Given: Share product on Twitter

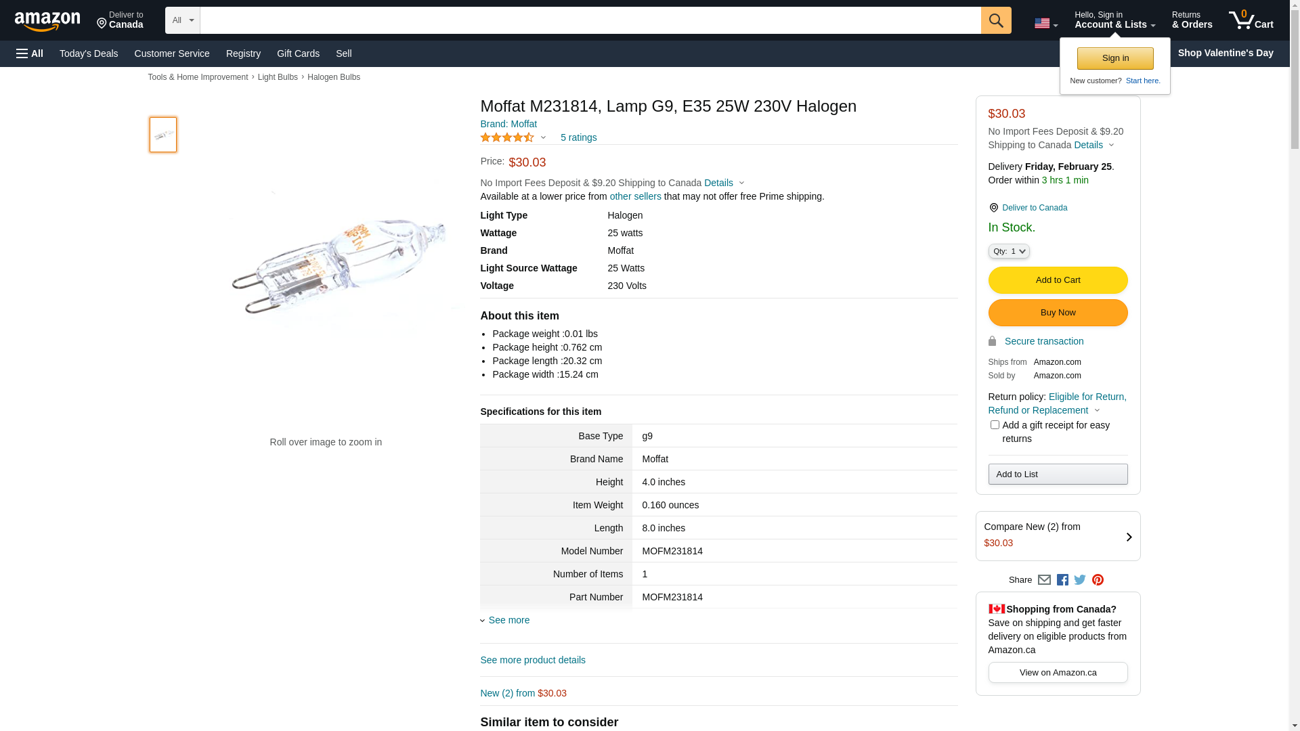Looking at the screenshot, I should click(1080, 580).
